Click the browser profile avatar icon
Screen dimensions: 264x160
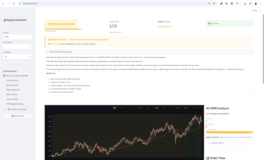pos(255,3)
